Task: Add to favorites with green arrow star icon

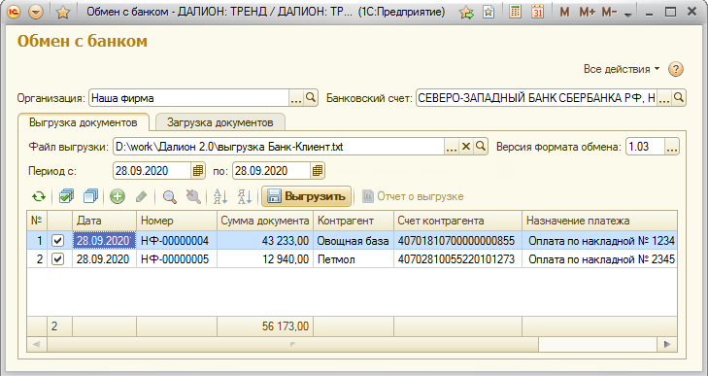Action: [466, 12]
